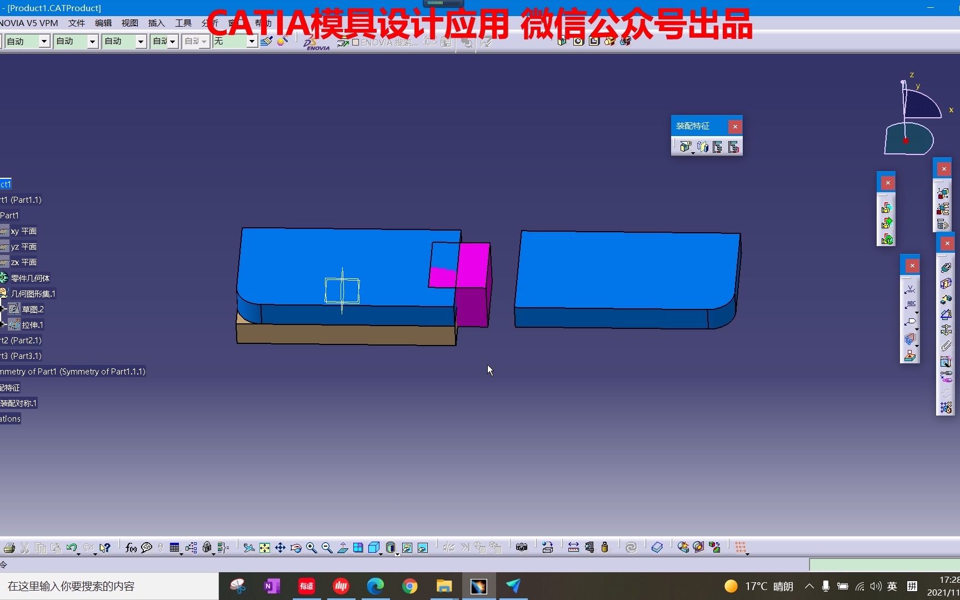Open the 工具 menu
960x600 pixels.
point(183,23)
